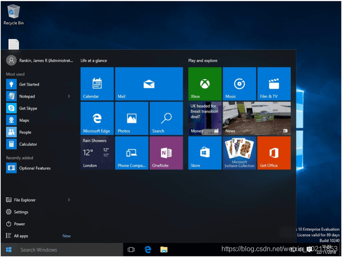Screen dimensions: 342x257
Task: Open Optional Features under Recently added
Action: (39, 168)
